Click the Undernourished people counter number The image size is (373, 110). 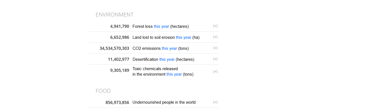(x=117, y=103)
